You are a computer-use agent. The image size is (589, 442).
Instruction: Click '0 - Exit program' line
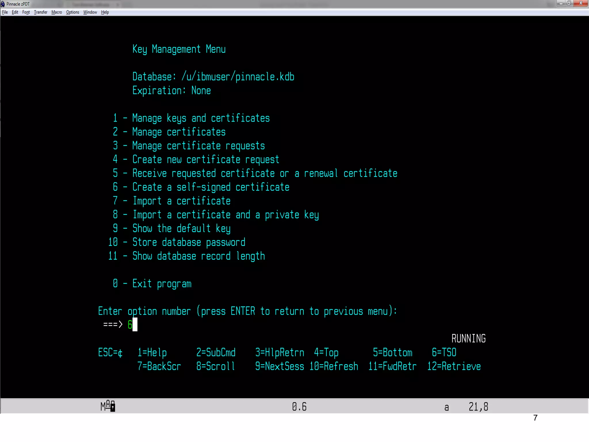[x=152, y=284]
